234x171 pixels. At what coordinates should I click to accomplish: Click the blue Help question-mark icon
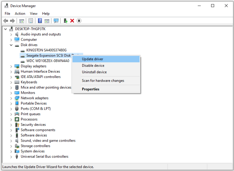[x=40, y=21]
